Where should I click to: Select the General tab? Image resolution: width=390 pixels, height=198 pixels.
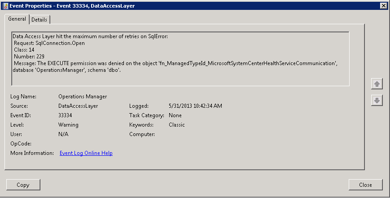tap(17, 19)
